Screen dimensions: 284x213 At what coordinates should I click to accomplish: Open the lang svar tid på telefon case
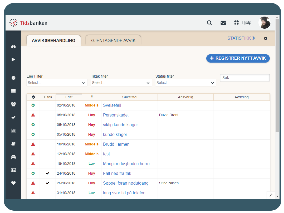pyautogui.click(x=124, y=193)
